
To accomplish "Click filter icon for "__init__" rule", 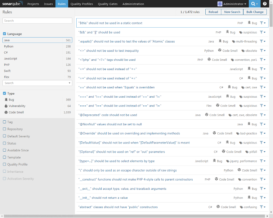I will 261,198.
